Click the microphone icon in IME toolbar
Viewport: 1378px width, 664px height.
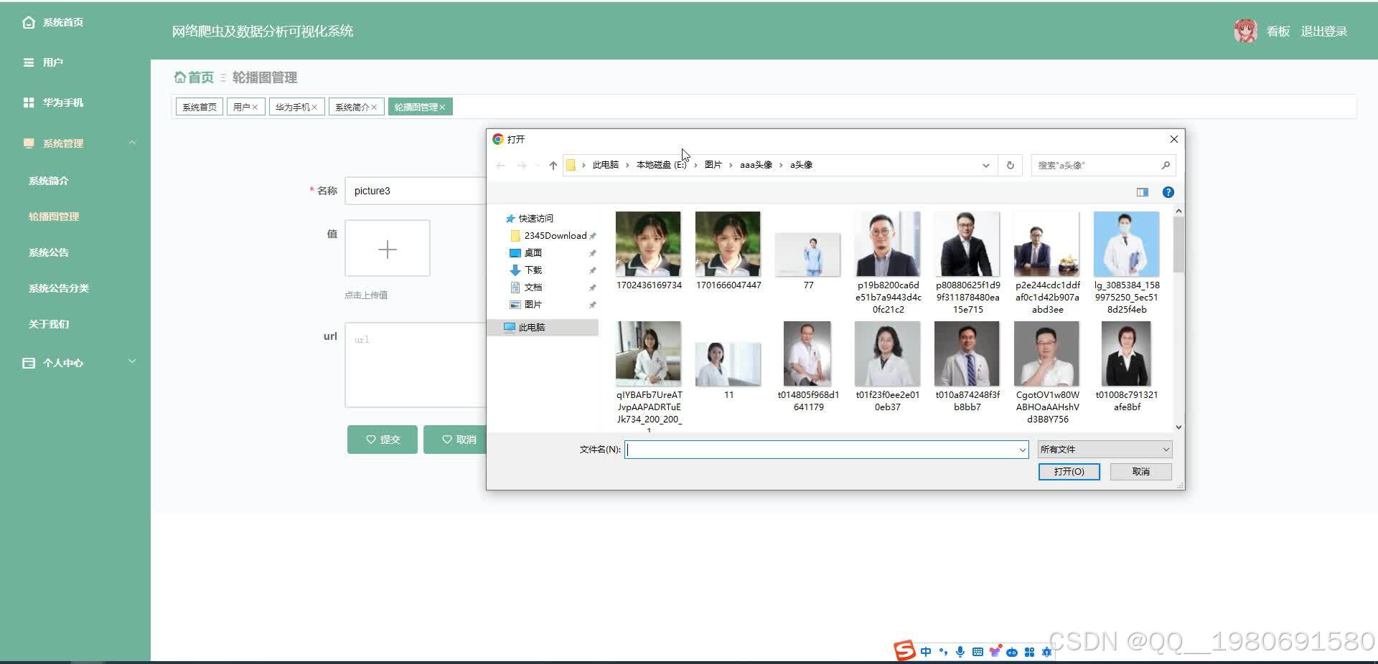click(960, 652)
